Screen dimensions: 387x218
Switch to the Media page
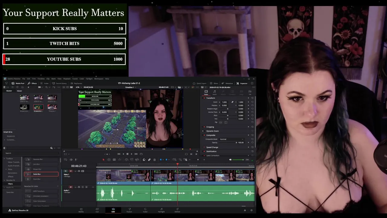click(81, 210)
